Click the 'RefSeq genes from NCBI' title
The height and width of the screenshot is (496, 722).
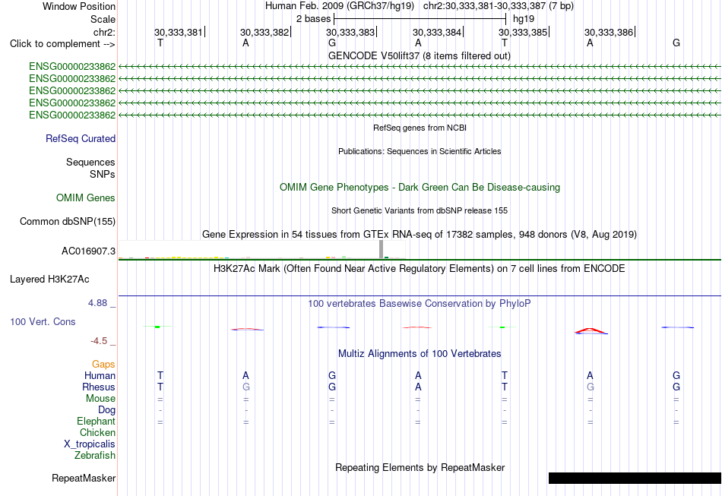pyautogui.click(x=420, y=128)
